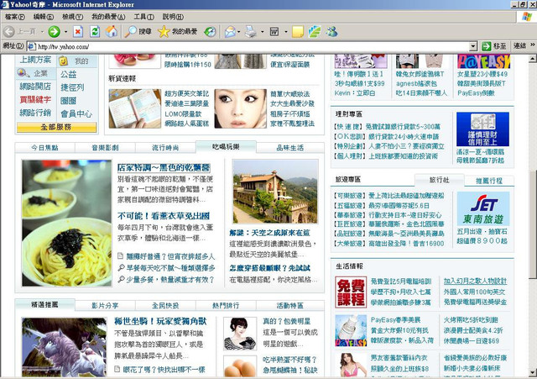The height and width of the screenshot is (379, 537).
Task: Open the 檔案(F) menu
Action: tap(15, 17)
